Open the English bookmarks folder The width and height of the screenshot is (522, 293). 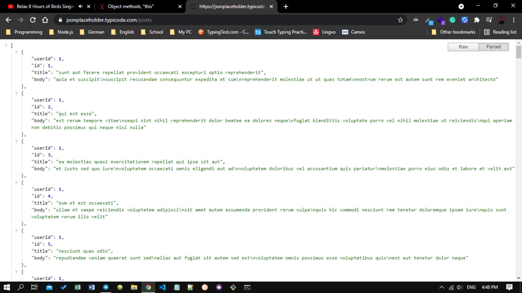coord(122,32)
